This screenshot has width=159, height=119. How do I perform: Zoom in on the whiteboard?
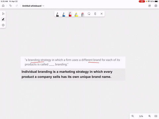(149, 116)
